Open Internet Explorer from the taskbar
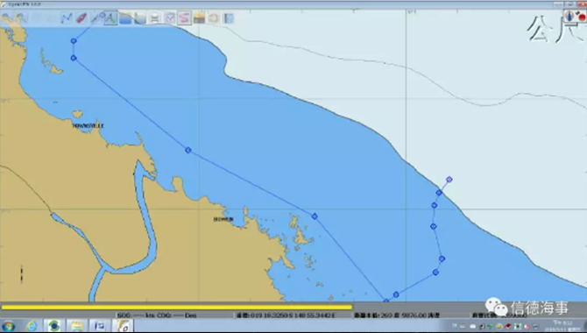587x333 pixels. click(x=32, y=326)
